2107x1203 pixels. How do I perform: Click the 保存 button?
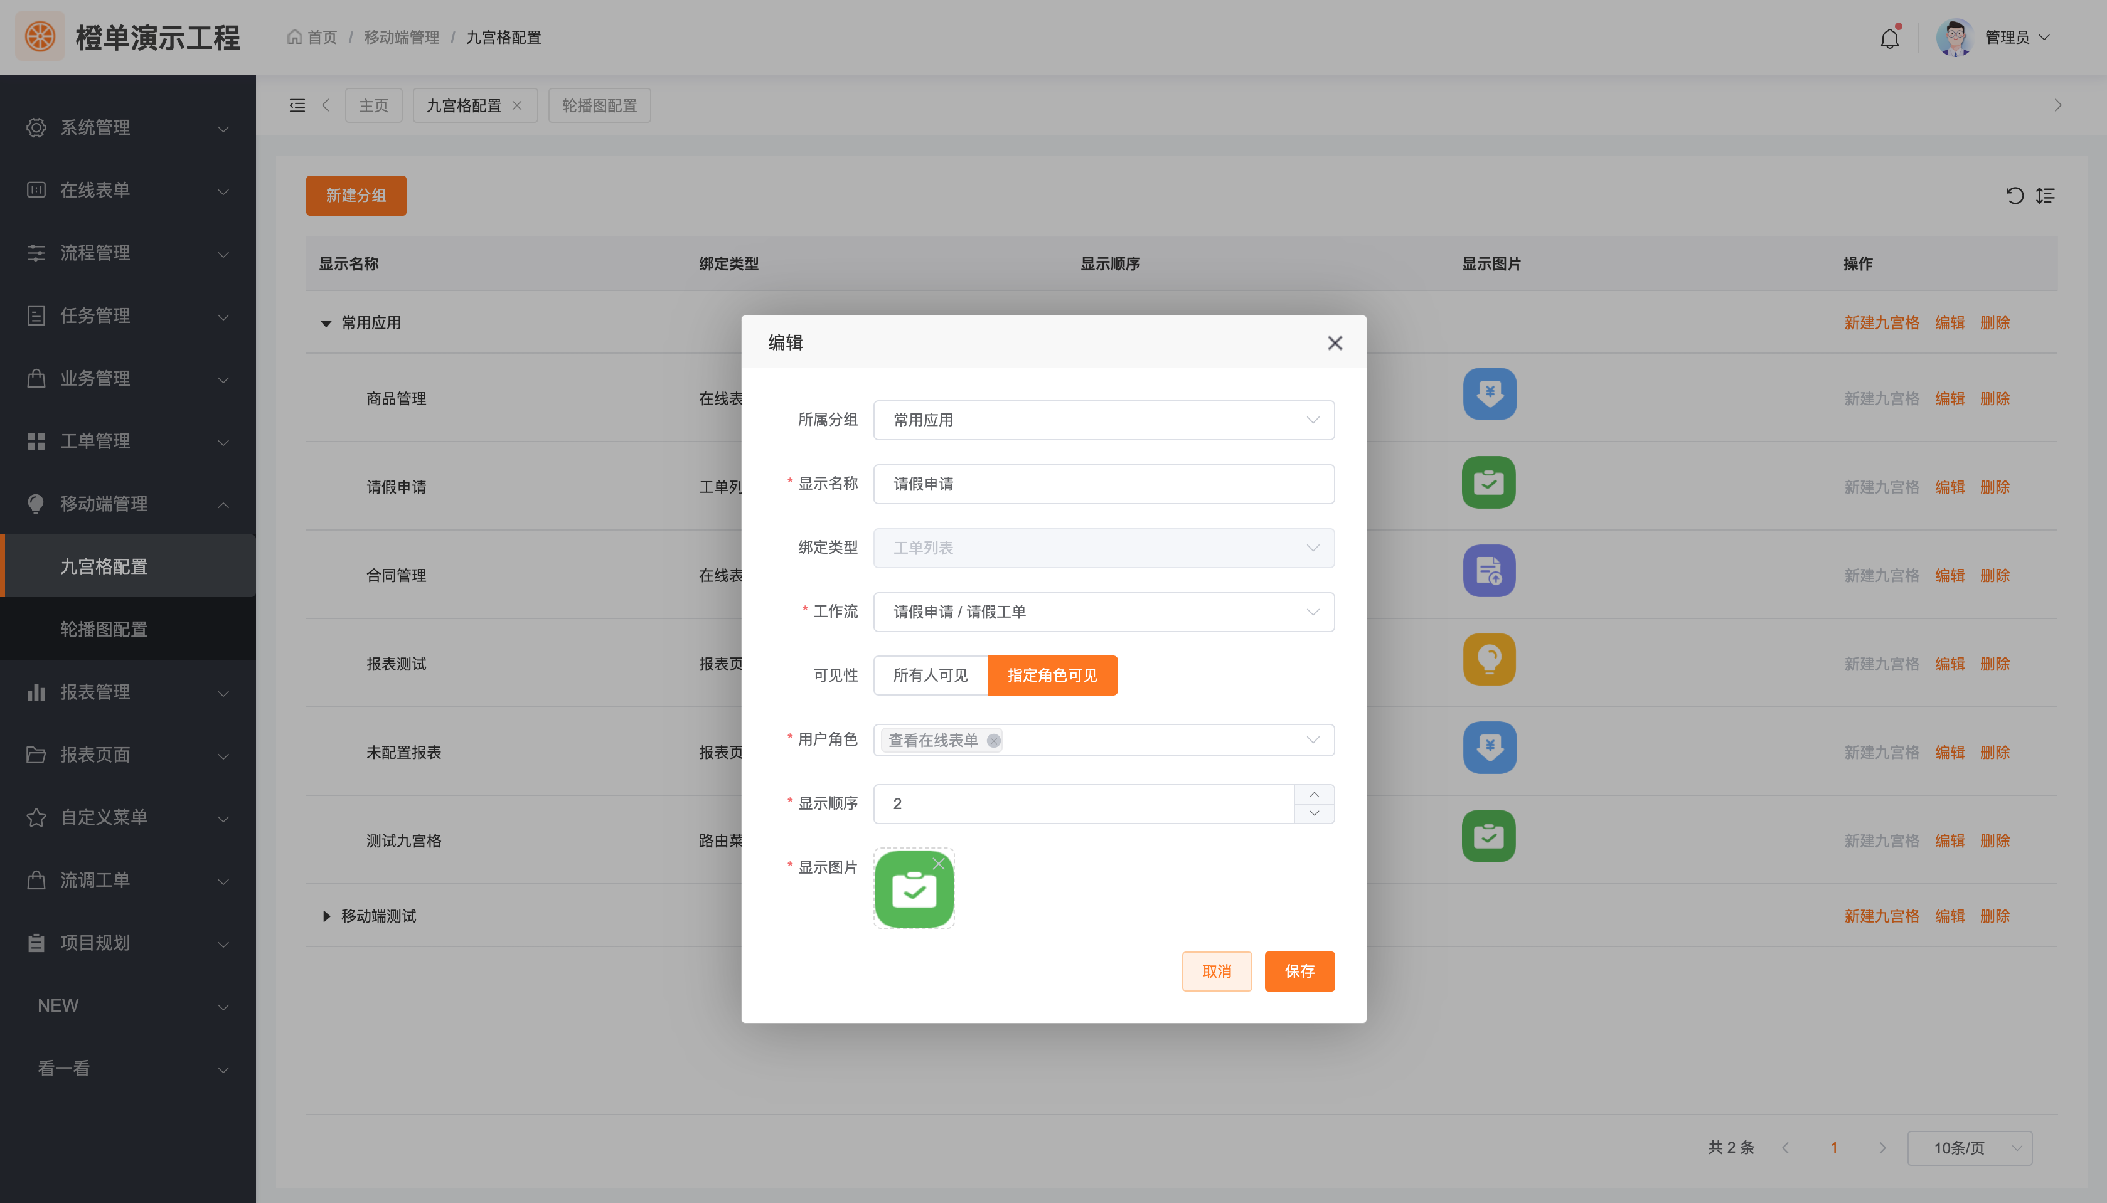pyautogui.click(x=1299, y=971)
